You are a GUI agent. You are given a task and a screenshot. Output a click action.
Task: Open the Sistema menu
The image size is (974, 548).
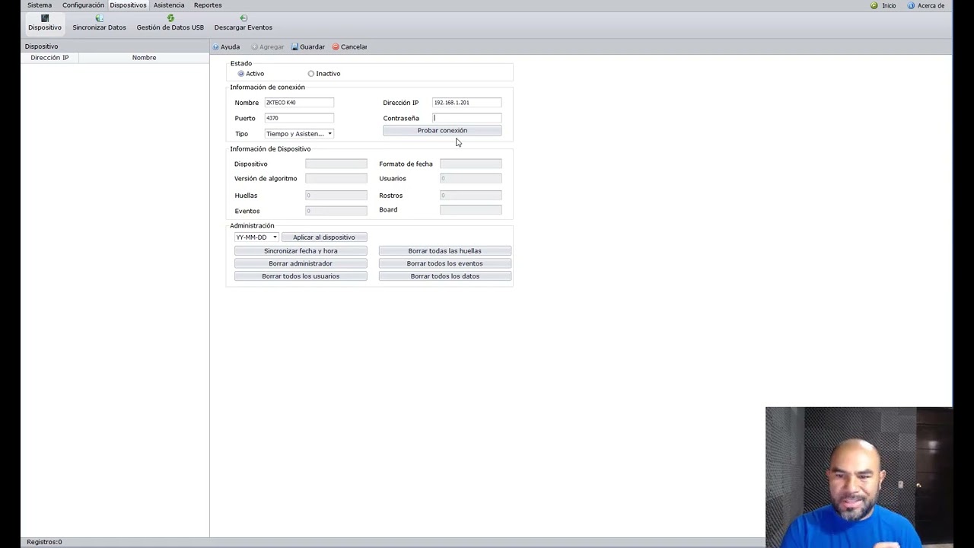(40, 5)
